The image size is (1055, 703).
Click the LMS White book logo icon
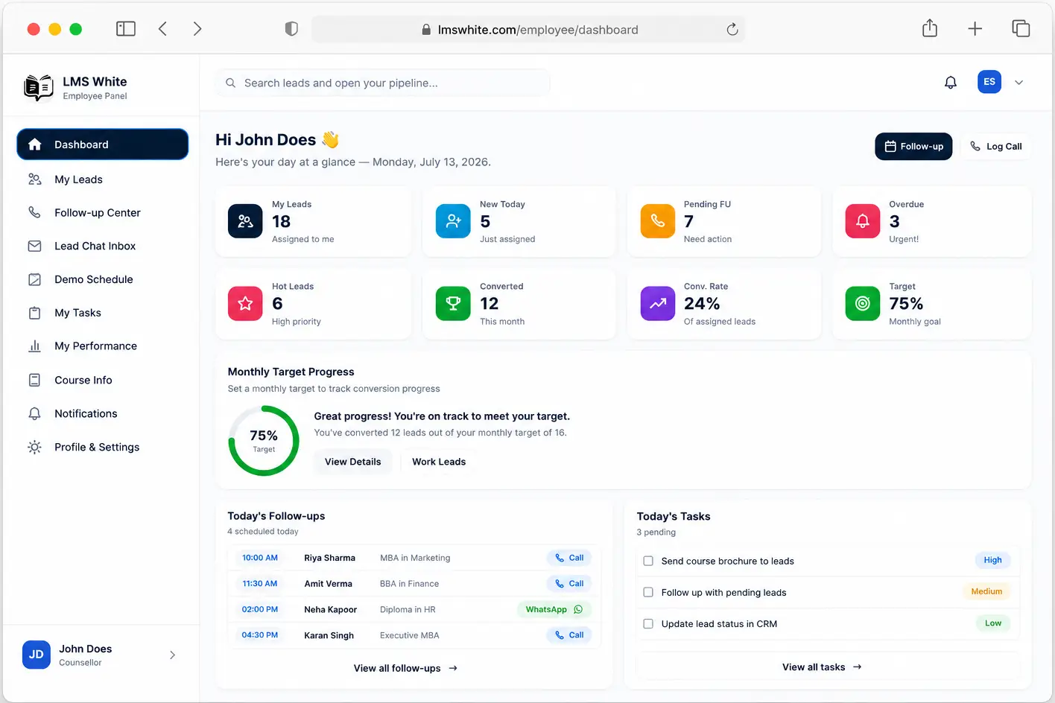click(39, 87)
